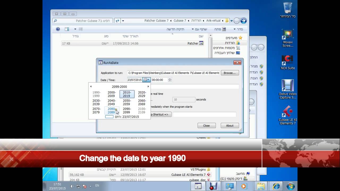Open the סדר (Organize) menu
This screenshot has width=340, height=191.
[238, 29]
